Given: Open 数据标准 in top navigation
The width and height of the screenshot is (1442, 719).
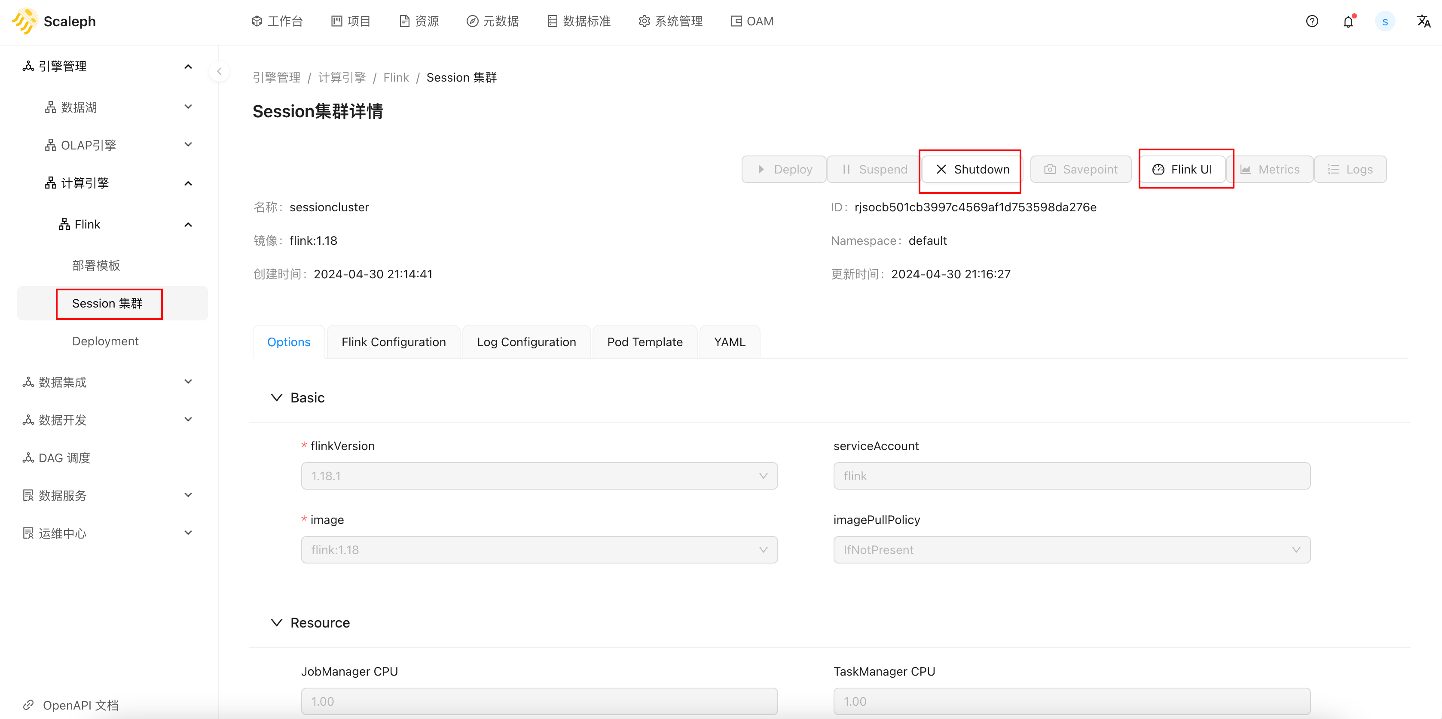Looking at the screenshot, I should 579,21.
